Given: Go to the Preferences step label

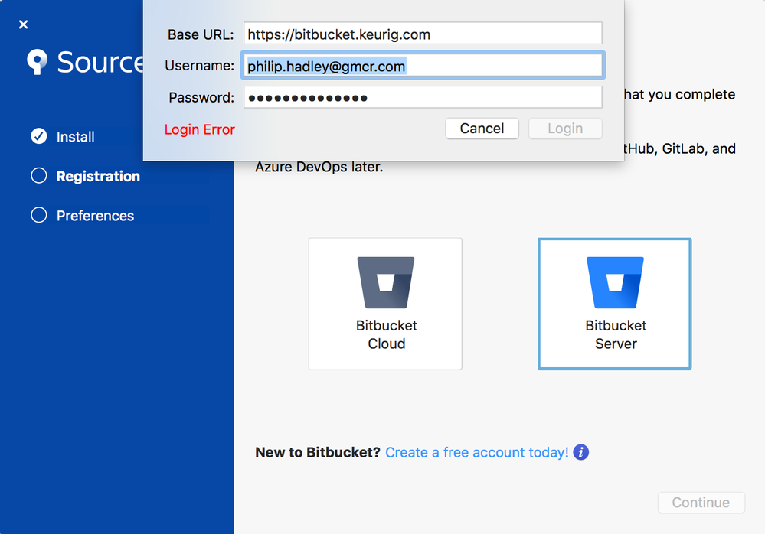Looking at the screenshot, I should pyautogui.click(x=95, y=216).
